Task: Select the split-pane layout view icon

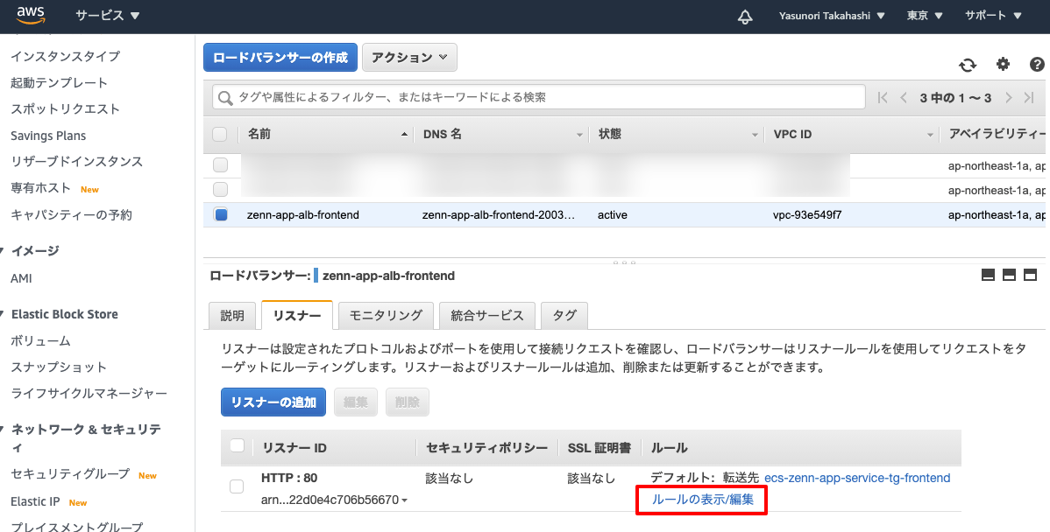Action: pos(1009,274)
